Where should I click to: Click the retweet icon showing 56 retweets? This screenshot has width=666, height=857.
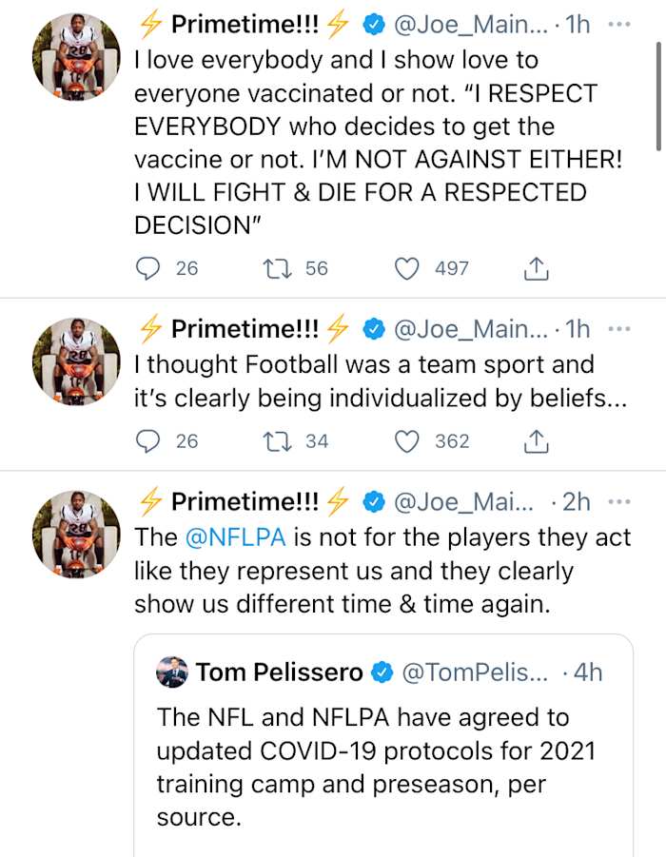click(x=277, y=269)
